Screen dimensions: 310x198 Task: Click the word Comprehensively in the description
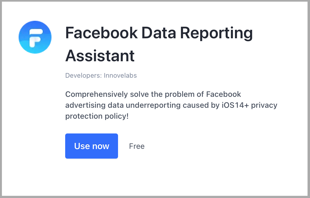point(97,95)
